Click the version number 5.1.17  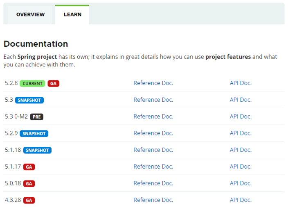click(13, 167)
